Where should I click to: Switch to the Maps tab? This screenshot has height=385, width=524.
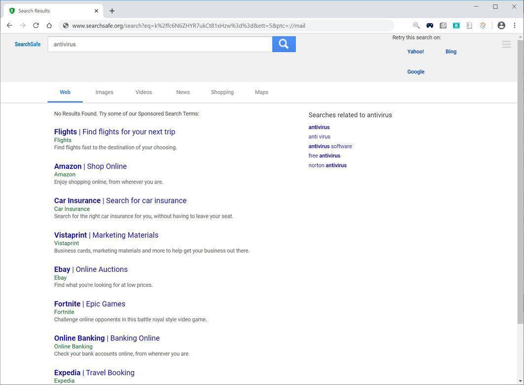pyautogui.click(x=262, y=92)
